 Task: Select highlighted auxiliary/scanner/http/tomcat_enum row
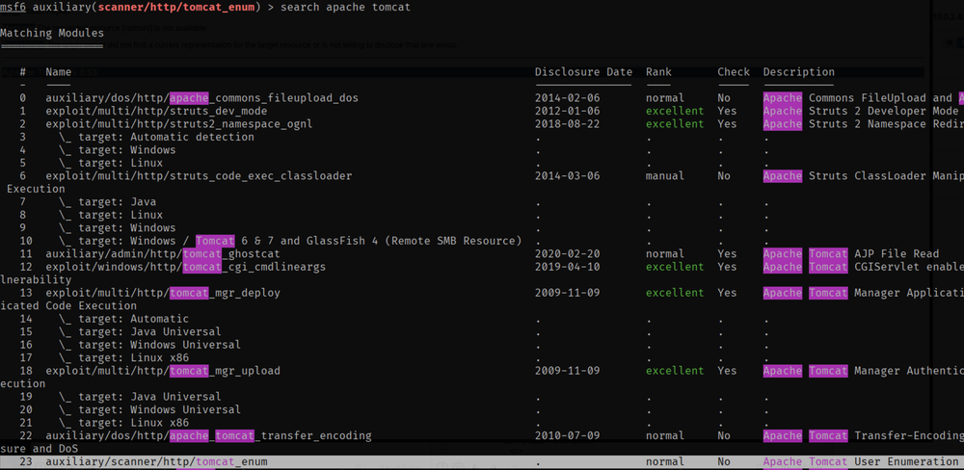[x=482, y=461]
